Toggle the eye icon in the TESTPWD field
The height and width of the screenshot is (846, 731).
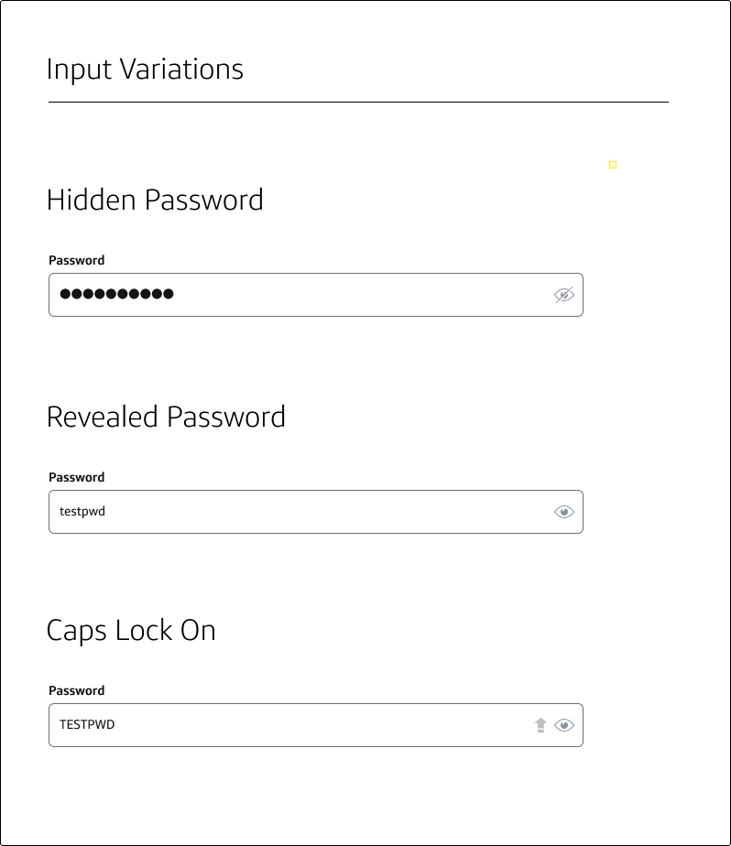(x=563, y=725)
